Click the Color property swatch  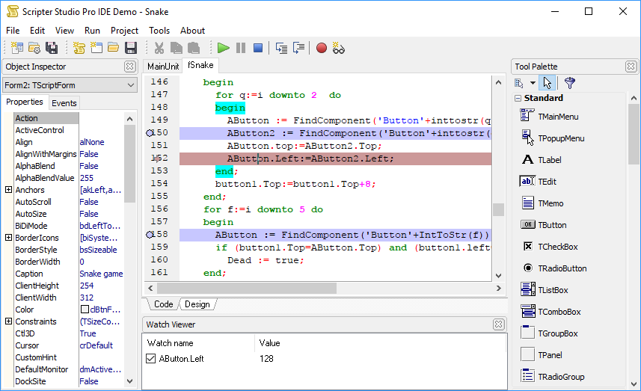(x=85, y=310)
